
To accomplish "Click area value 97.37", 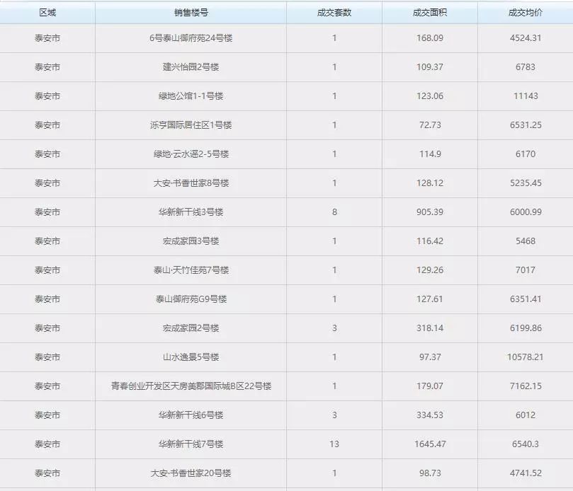I will click(430, 357).
